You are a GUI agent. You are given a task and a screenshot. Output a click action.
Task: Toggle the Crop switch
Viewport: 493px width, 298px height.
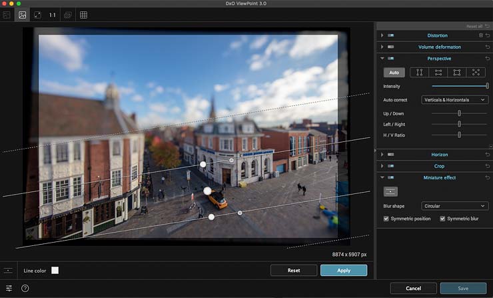391,166
